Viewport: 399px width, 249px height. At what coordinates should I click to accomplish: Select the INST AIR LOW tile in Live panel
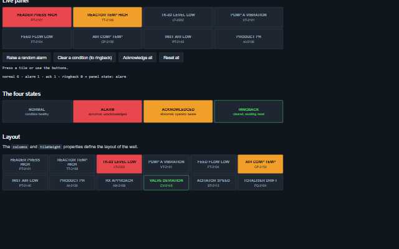178,39
